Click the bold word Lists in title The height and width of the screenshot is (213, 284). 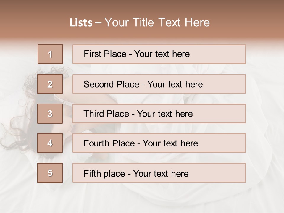81,23
